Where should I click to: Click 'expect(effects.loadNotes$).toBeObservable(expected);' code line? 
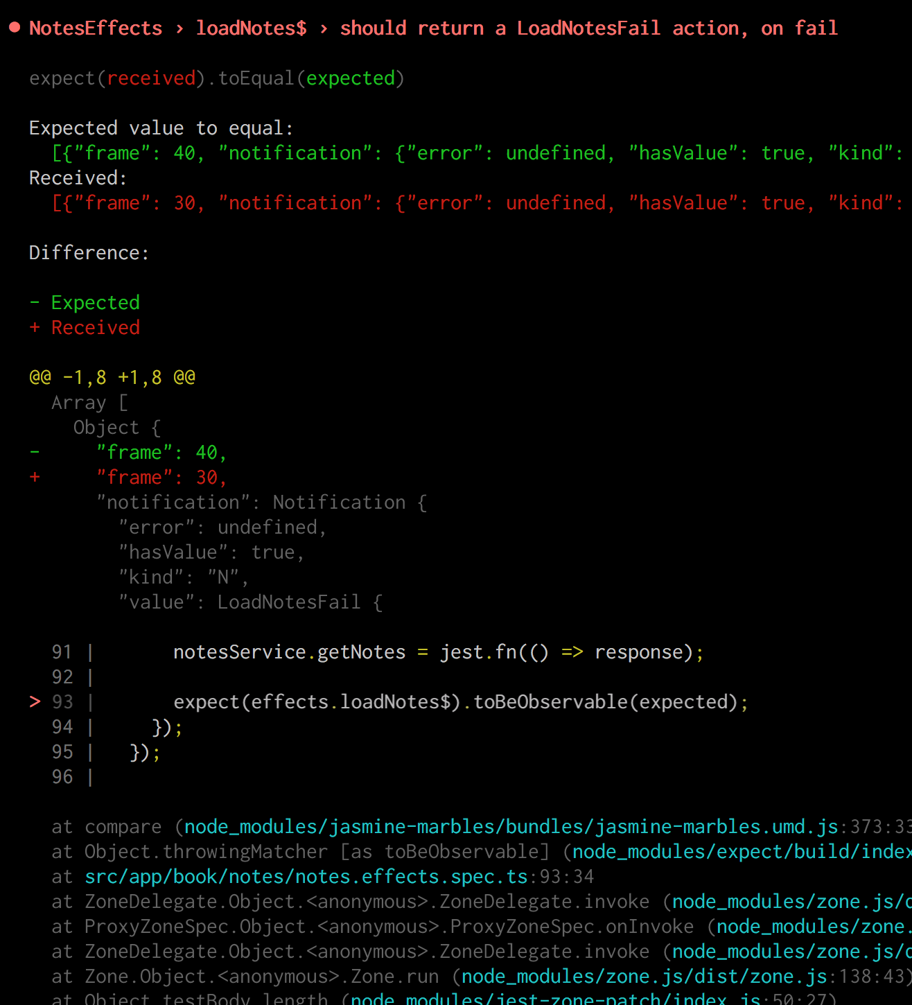click(x=461, y=702)
